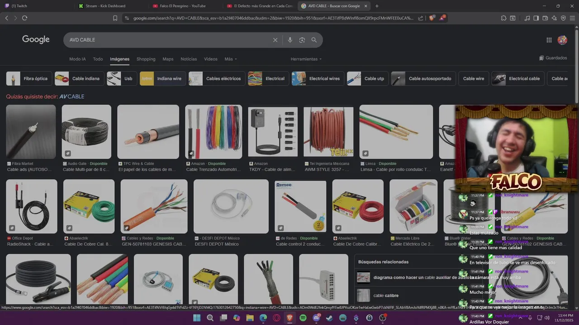
Task: Filter by the Usb chip
Action: (121, 79)
